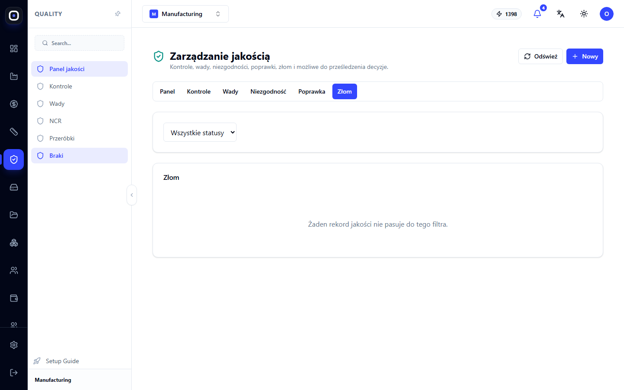Image resolution: width=624 pixels, height=390 pixels.
Task: Open the Manufacturing workspace switcher
Action: (x=185, y=14)
